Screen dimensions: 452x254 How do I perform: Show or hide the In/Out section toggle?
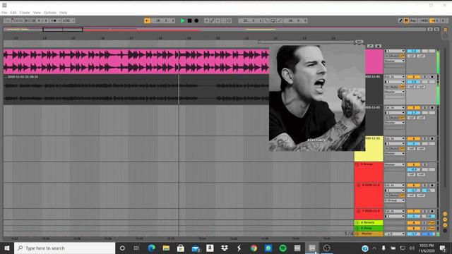tap(445, 214)
